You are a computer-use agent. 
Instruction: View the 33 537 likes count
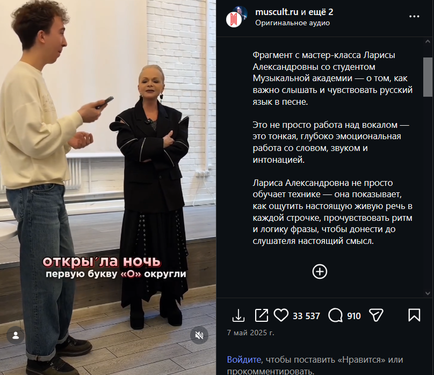pos(306,316)
